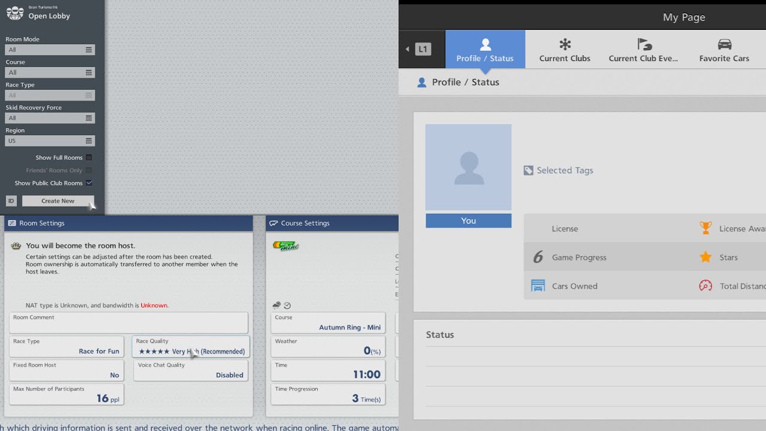
Task: Click the Course Settings header icon
Action: (273, 223)
